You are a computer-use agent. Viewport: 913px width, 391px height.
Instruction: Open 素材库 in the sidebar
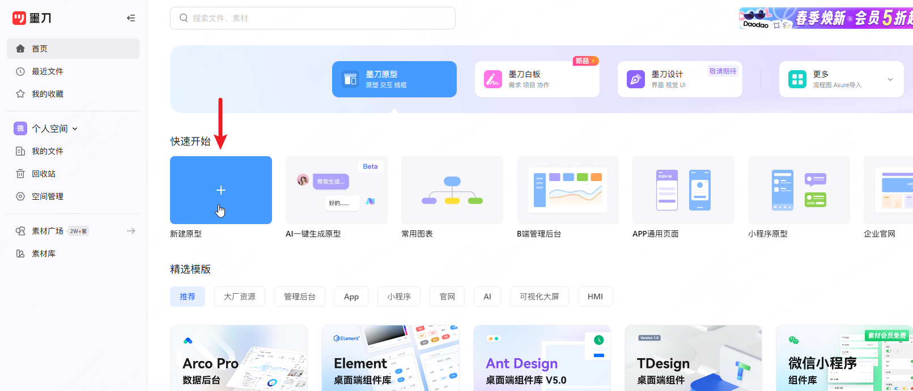click(73, 253)
